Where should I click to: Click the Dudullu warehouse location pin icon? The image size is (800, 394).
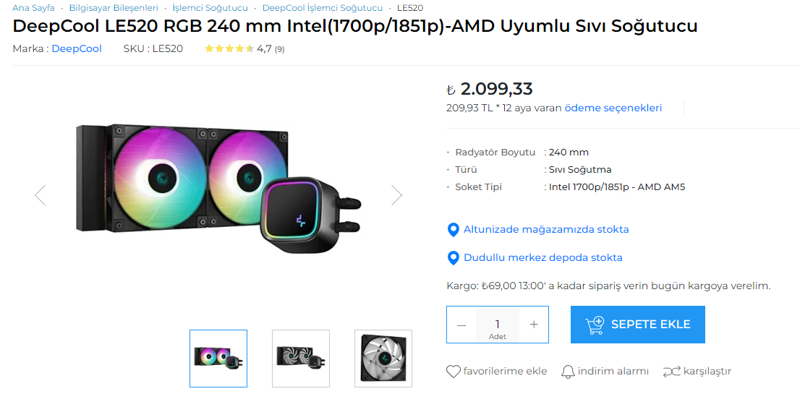pos(454,258)
